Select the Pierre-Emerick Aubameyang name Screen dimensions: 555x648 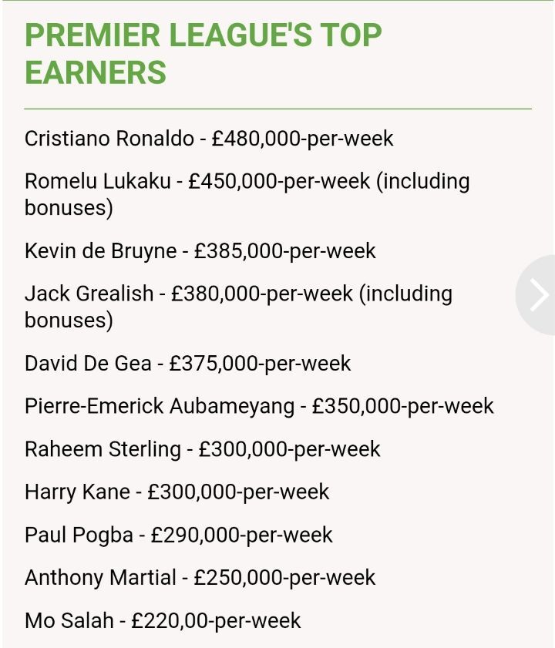[x=160, y=406]
